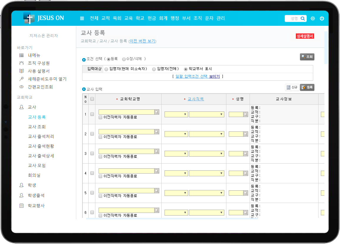Click the hamburger menu icon in header
340x244 pixels.
82,18
